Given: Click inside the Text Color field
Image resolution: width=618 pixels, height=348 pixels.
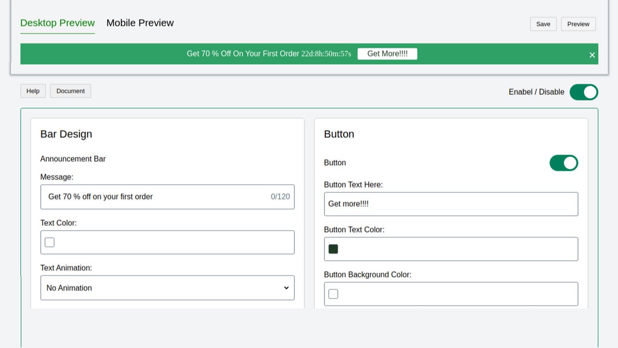Looking at the screenshot, I should tap(167, 242).
